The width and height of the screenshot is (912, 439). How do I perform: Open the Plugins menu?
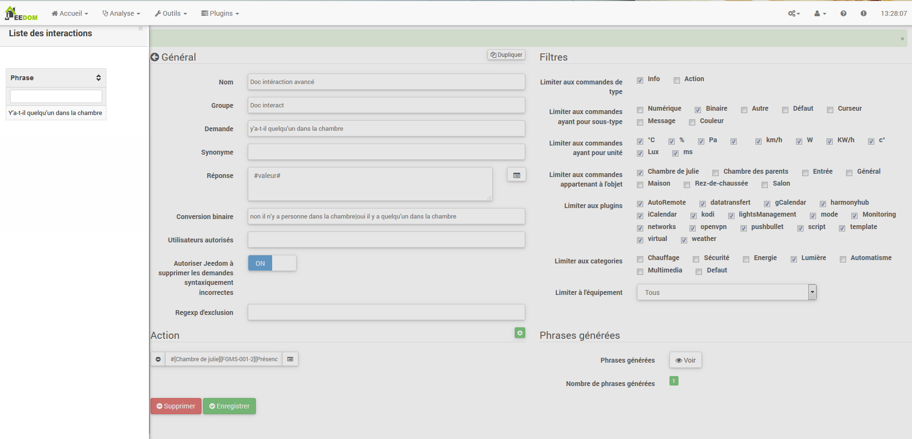click(220, 13)
